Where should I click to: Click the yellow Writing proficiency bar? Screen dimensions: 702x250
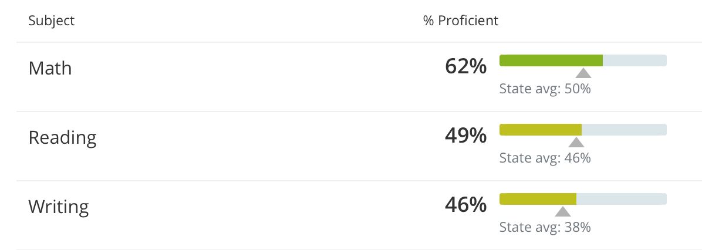(x=538, y=199)
